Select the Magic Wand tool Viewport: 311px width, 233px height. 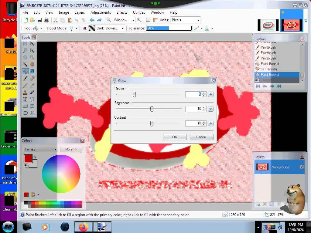point(25,64)
